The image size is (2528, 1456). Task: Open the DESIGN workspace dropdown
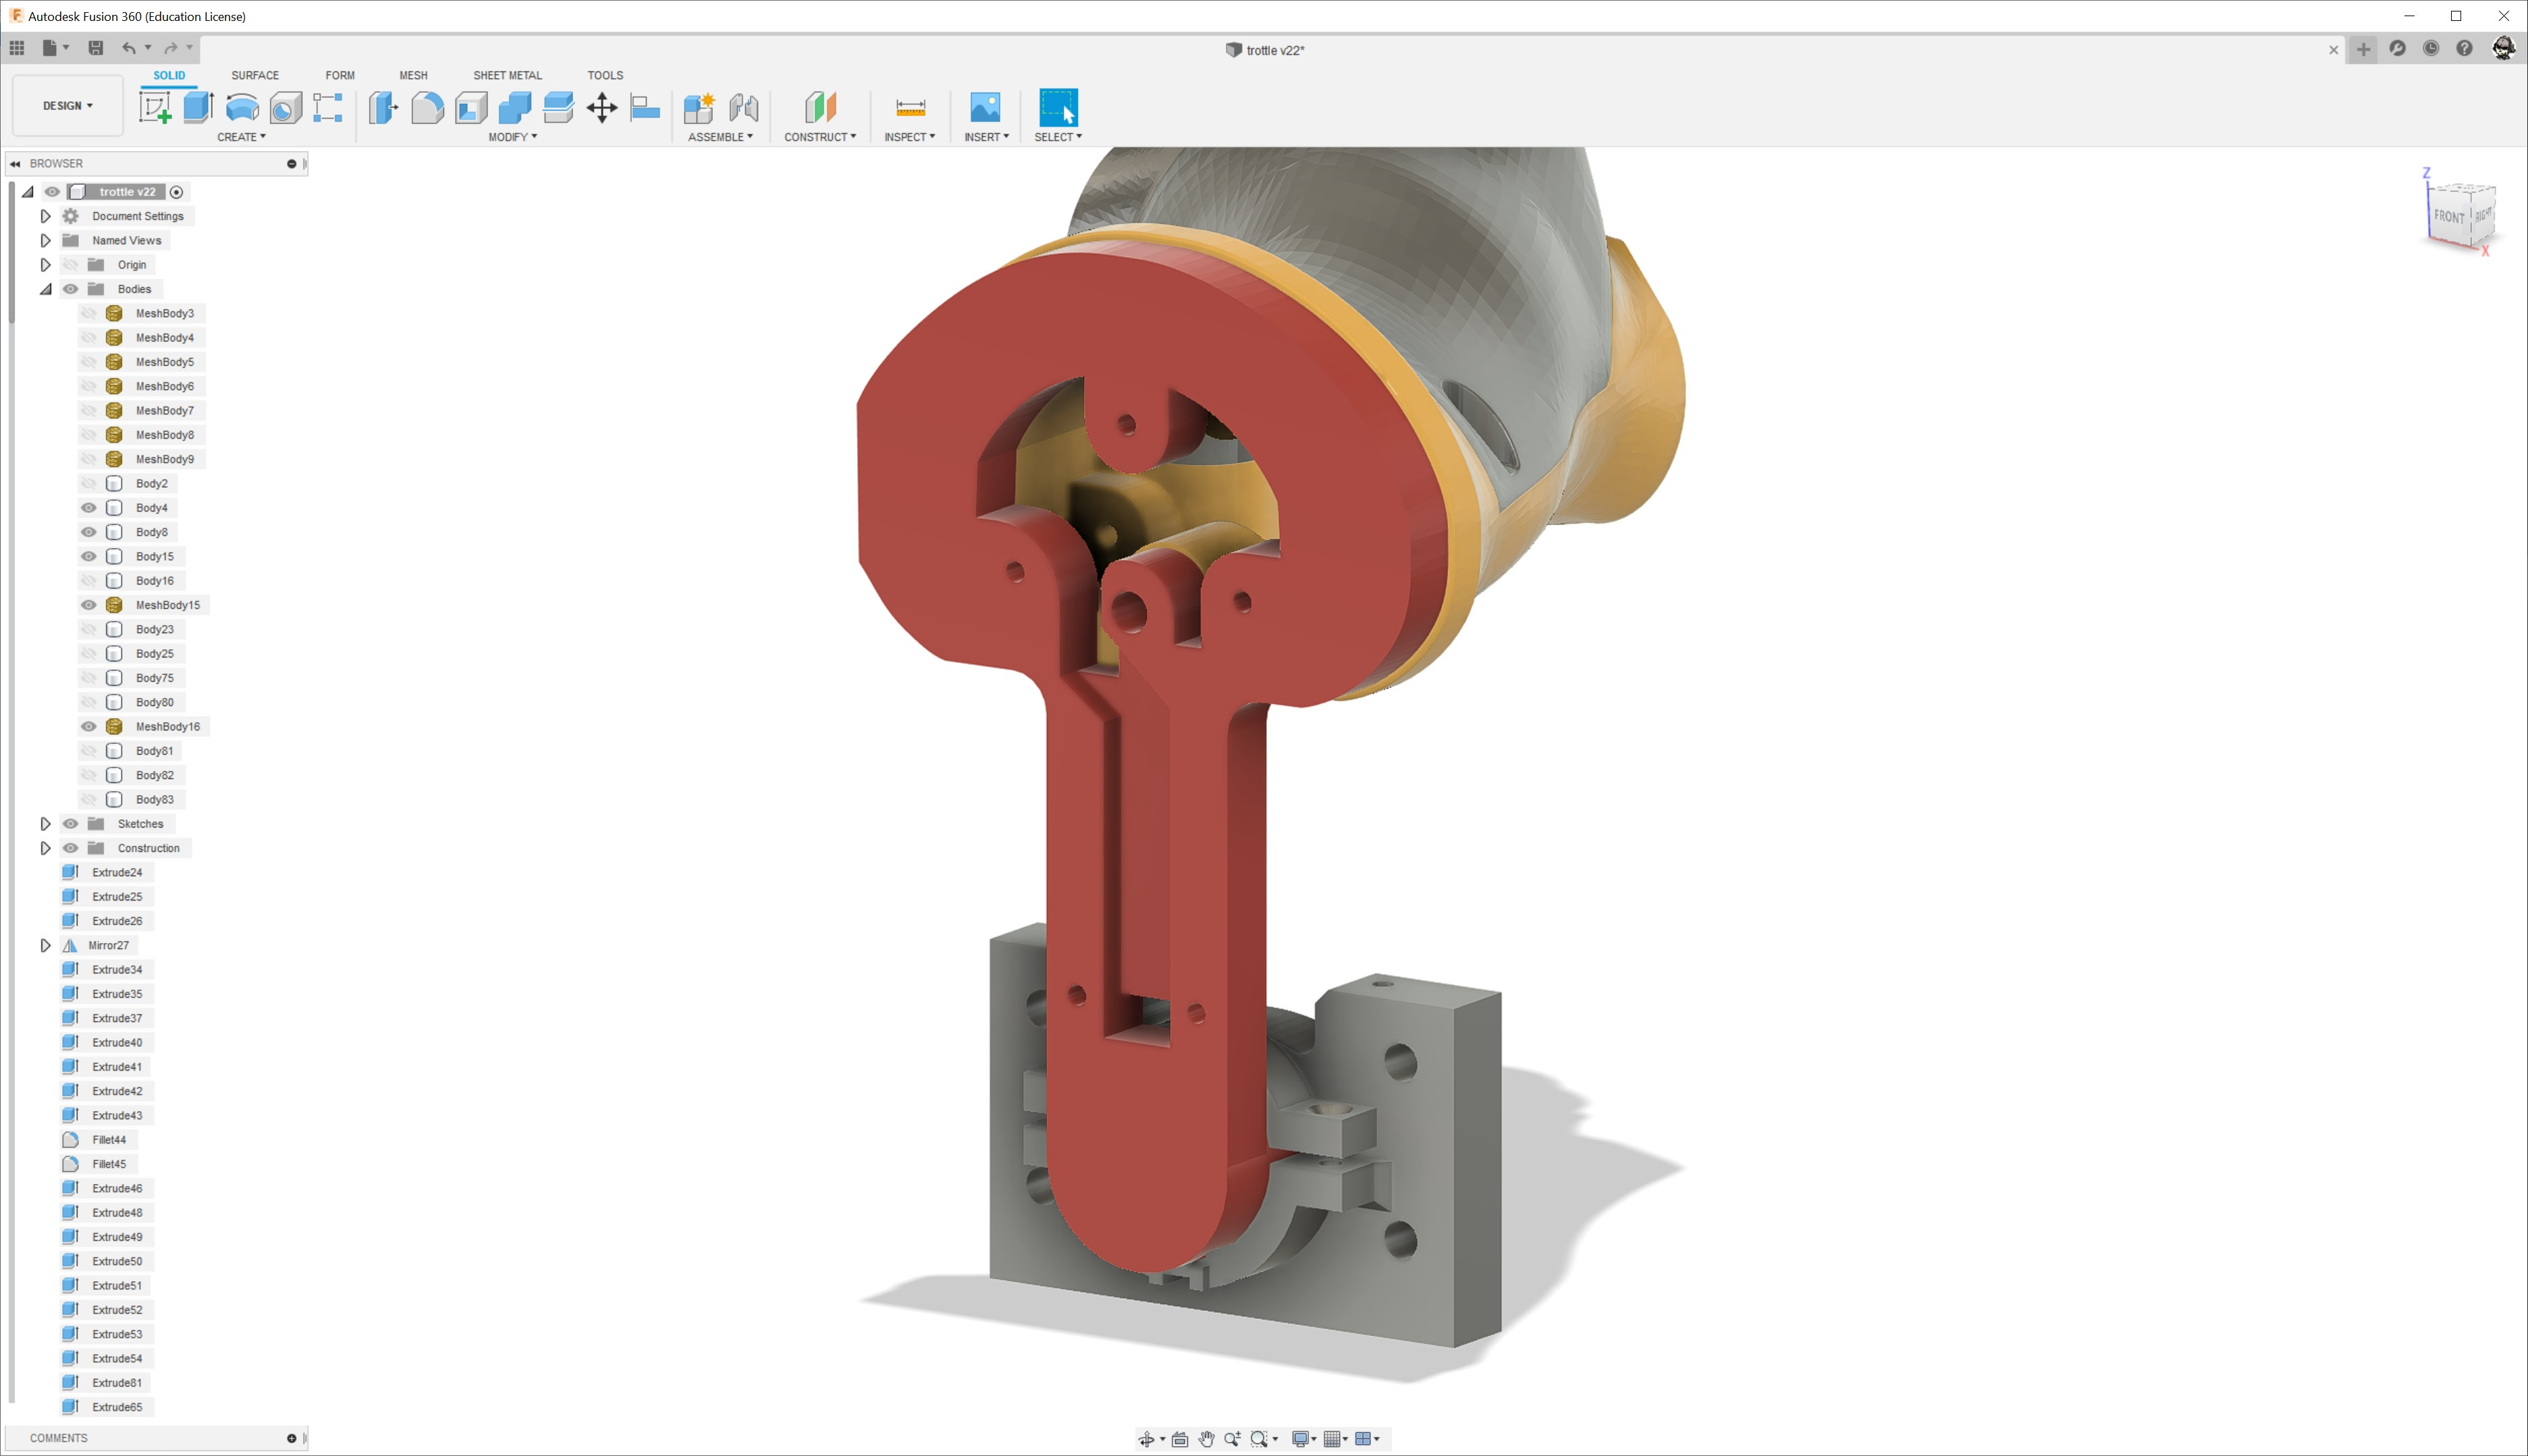click(68, 106)
